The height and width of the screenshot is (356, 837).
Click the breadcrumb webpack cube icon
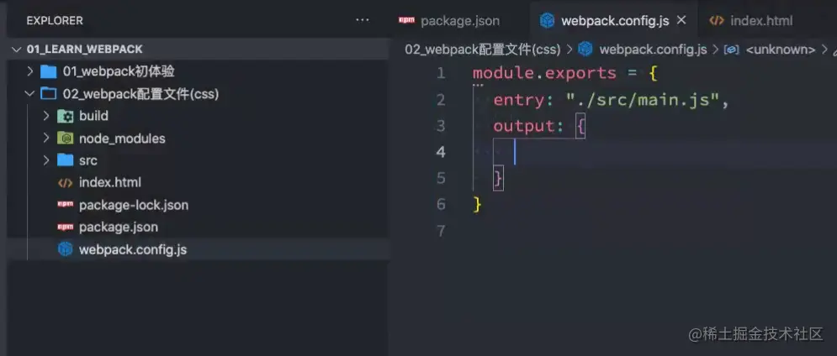point(585,49)
